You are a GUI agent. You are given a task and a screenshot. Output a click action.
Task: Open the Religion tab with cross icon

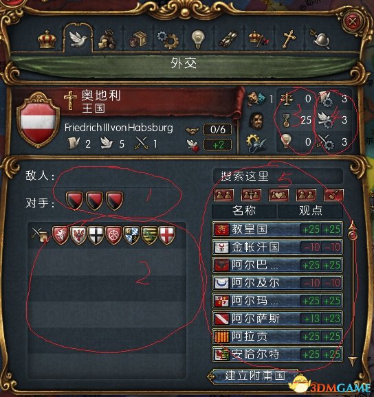coord(289,39)
